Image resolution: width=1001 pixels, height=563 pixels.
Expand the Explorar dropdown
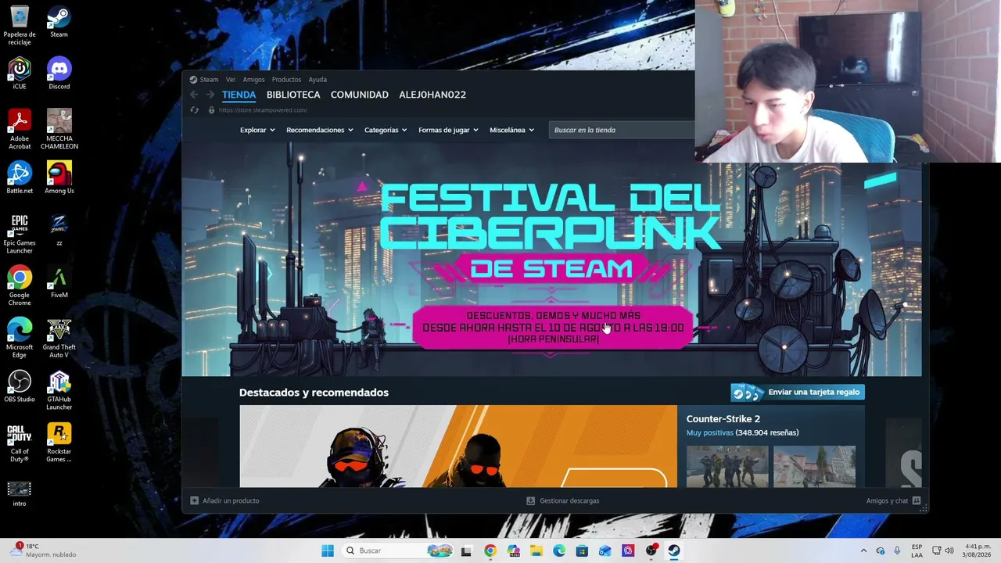pyautogui.click(x=257, y=130)
